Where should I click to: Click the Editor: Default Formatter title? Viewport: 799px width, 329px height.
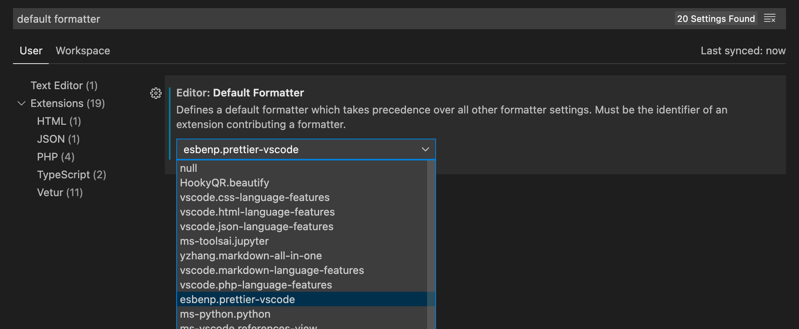240,93
